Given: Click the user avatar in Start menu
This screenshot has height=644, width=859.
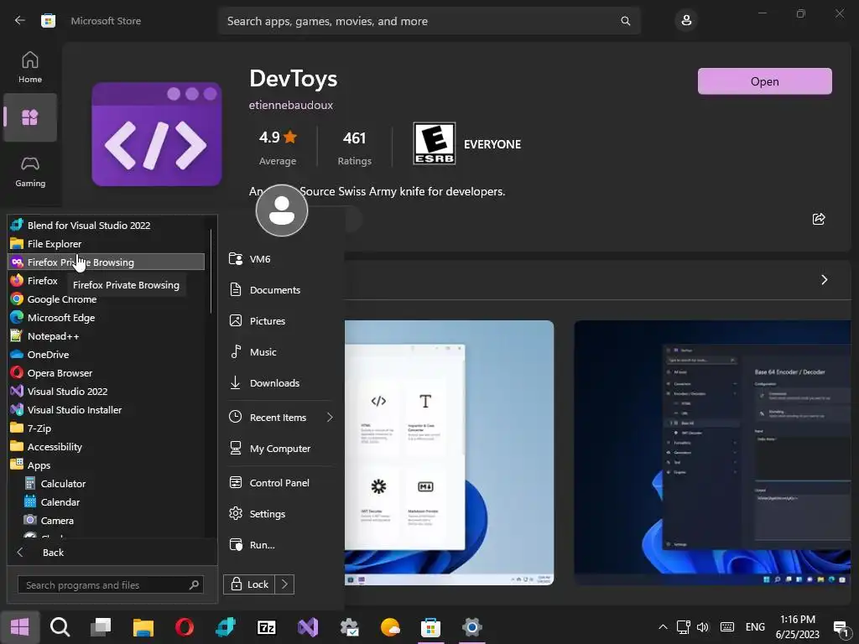Looking at the screenshot, I should [x=282, y=210].
